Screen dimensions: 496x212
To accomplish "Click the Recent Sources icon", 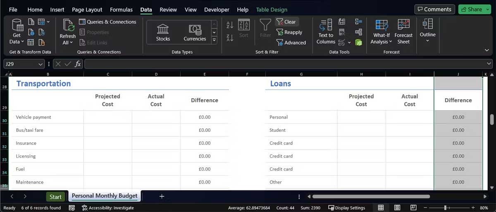I will (x=41, y=32).
